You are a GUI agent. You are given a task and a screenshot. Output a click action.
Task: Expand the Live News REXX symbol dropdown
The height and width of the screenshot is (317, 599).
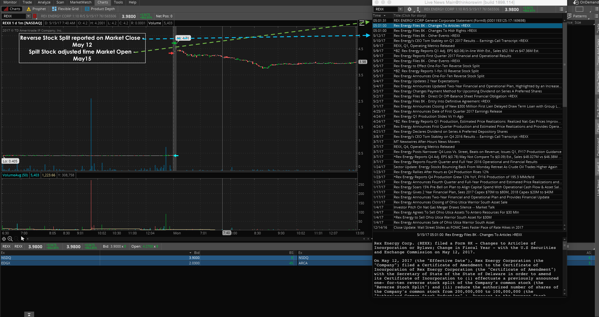400,9
